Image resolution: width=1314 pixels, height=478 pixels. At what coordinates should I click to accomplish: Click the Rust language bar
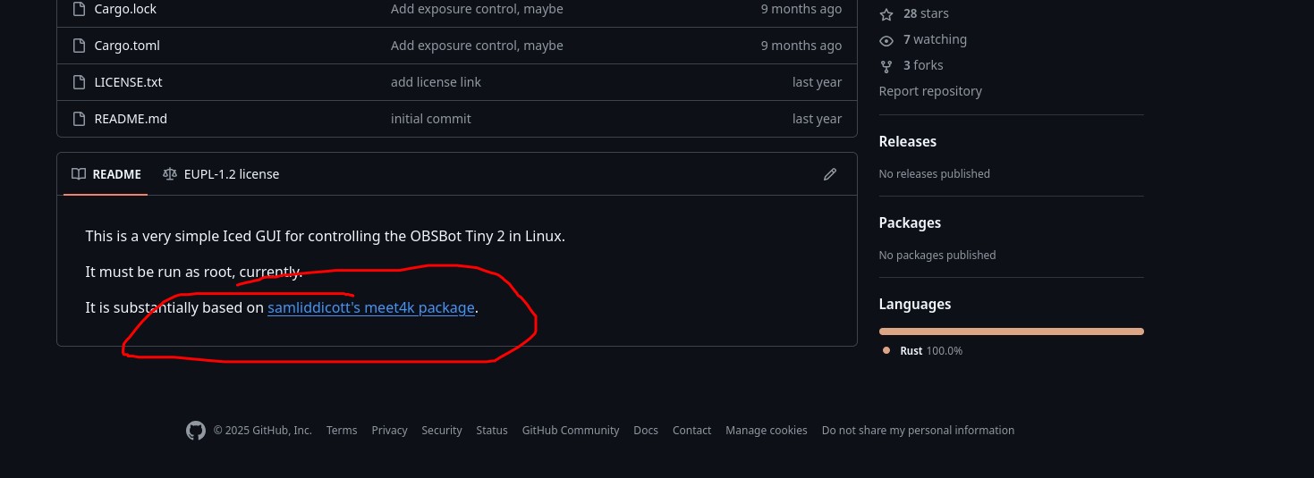coord(1011,331)
